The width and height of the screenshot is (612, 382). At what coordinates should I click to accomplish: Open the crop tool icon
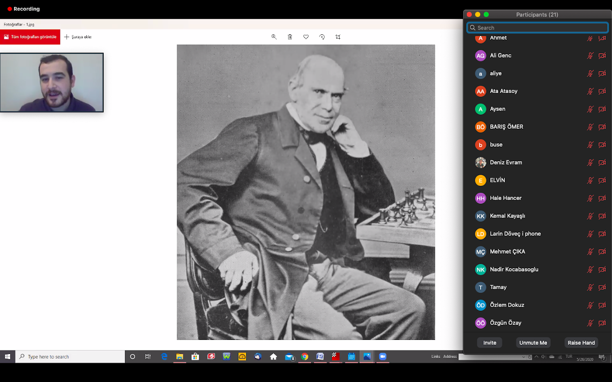coord(338,37)
